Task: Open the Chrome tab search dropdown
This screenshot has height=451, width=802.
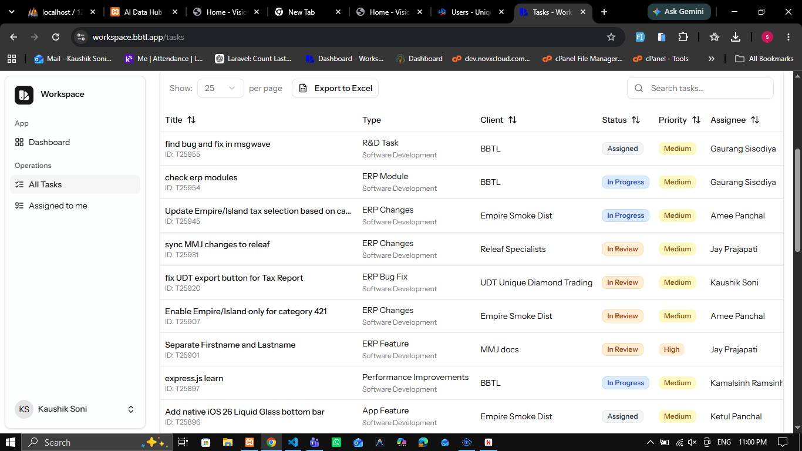Action: click(x=12, y=12)
